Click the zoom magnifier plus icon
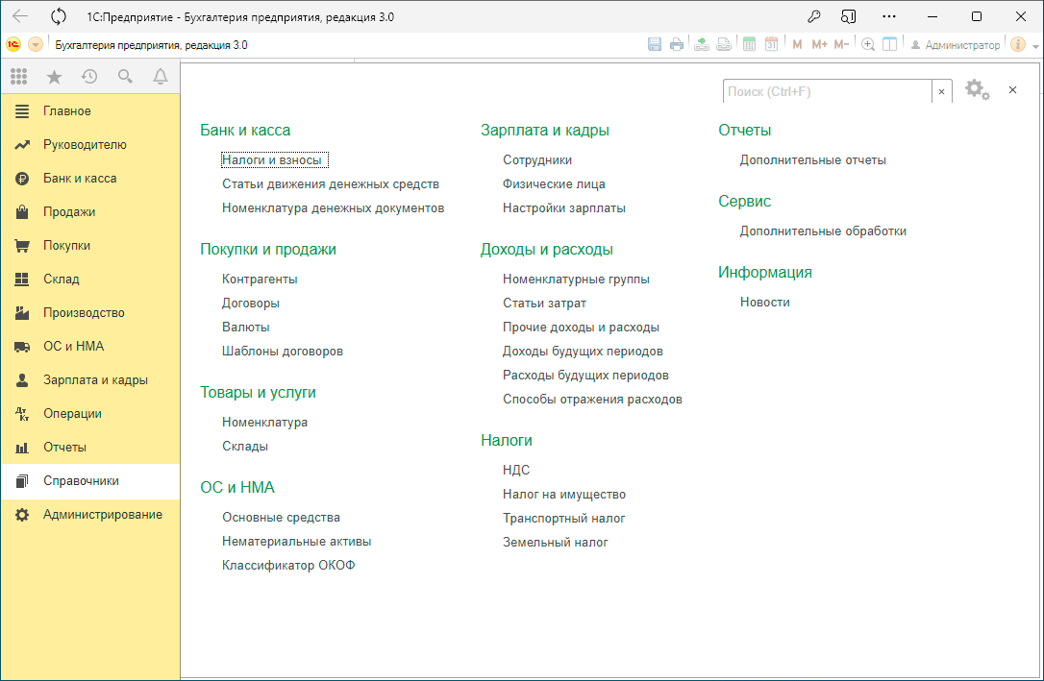Viewport: 1044px width, 681px height. point(868,44)
